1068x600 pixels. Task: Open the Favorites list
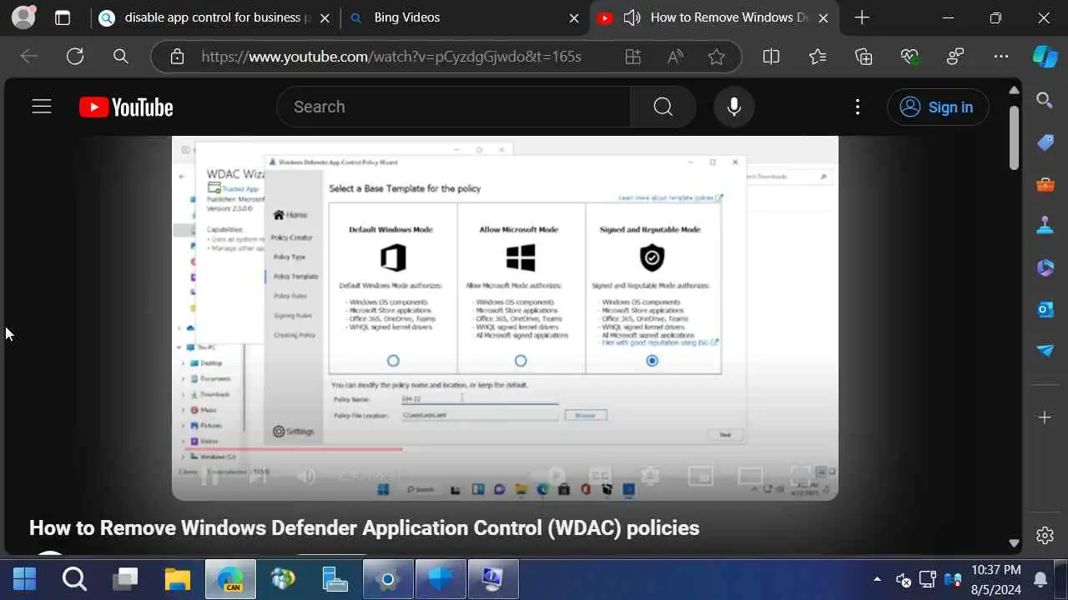click(818, 57)
